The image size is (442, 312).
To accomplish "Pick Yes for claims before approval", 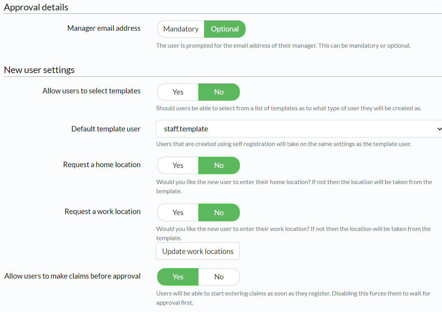I will [x=178, y=277].
